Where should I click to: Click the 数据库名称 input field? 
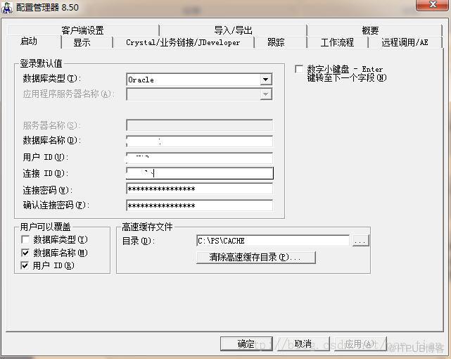[199, 141]
